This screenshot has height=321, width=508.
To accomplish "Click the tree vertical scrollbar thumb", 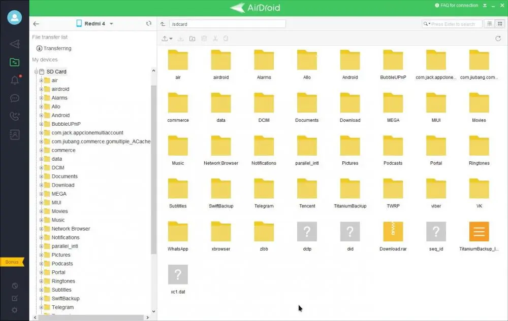I will (153, 170).
